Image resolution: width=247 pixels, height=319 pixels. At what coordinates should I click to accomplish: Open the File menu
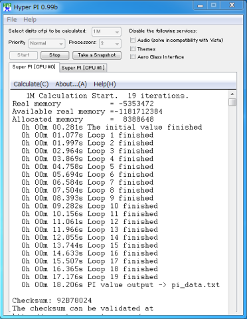coord(12,20)
